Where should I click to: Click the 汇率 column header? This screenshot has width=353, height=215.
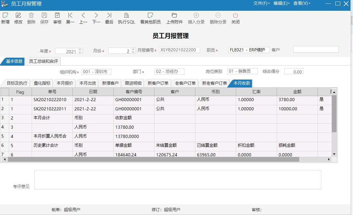pos(256,92)
